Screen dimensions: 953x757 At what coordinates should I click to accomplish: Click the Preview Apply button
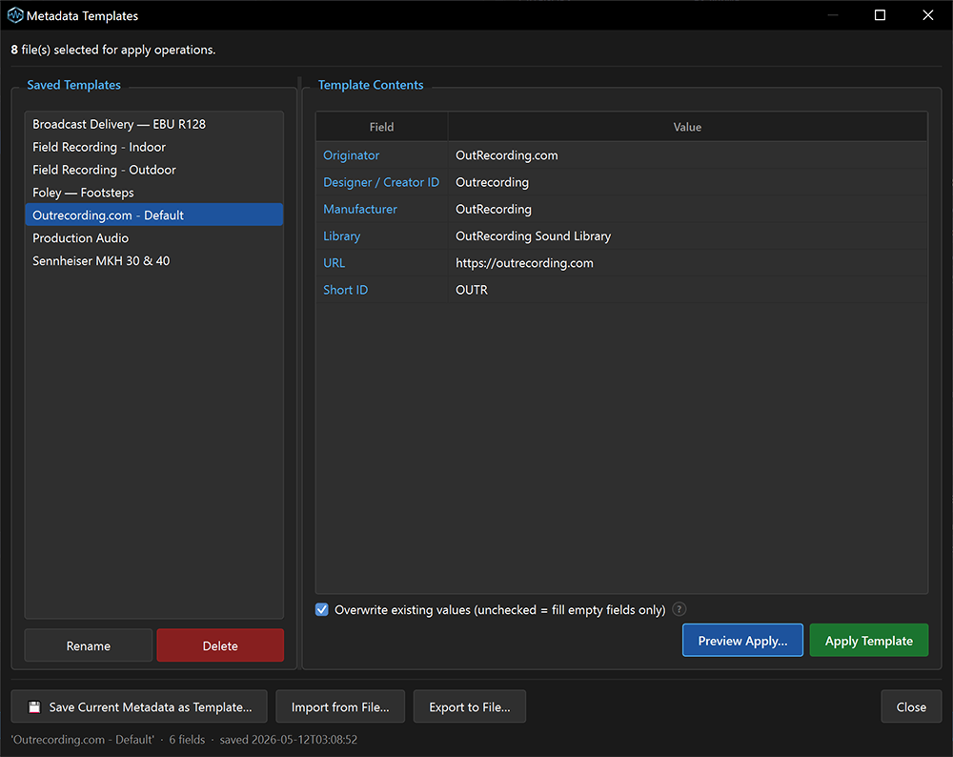pos(742,641)
